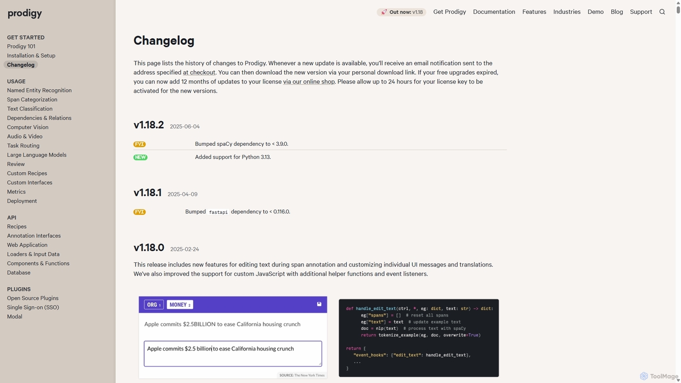Image resolution: width=681 pixels, height=383 pixels.
Task: Click the FYI badge for spaCy dependency
Action: coord(139,144)
